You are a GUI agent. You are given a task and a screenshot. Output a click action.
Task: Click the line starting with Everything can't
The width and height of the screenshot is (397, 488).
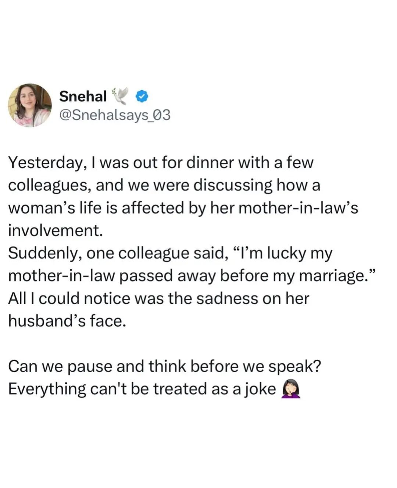(142, 389)
